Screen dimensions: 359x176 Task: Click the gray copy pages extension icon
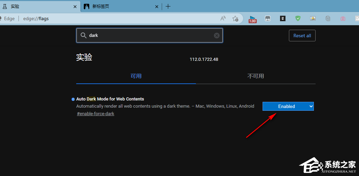pos(328,18)
